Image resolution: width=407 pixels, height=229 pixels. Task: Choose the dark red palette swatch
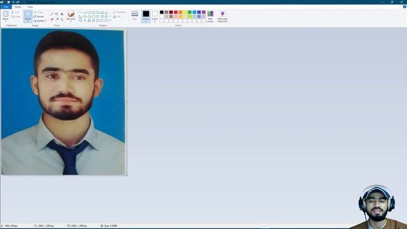coord(171,12)
